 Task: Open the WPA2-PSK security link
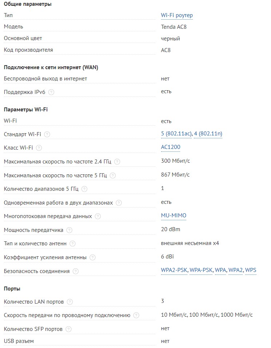174,270
